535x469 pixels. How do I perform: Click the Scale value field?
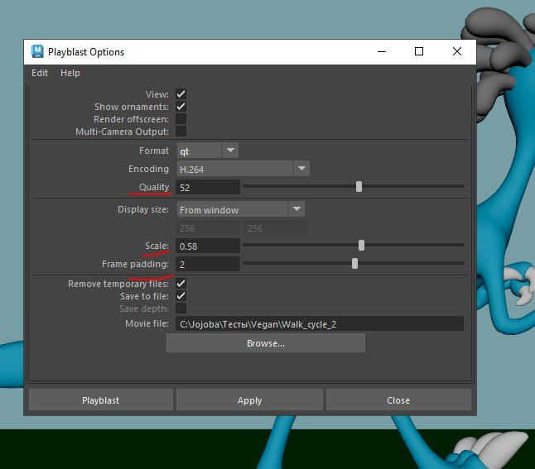(x=208, y=246)
